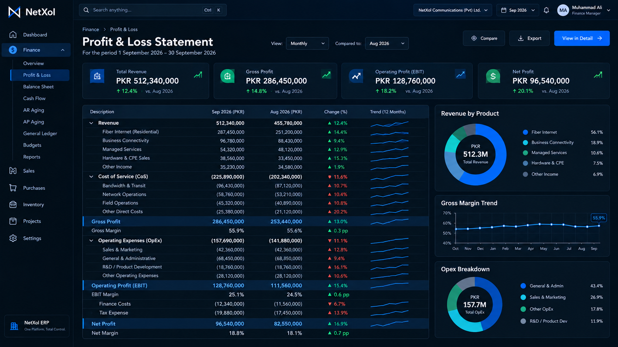The image size is (618, 347).
Task: Click the Net Profit dollar icon
Action: point(493,76)
